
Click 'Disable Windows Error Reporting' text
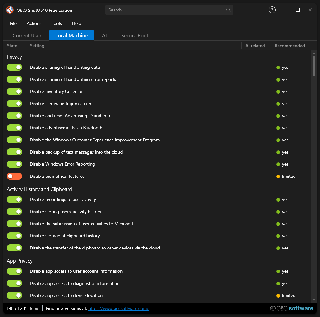62,164
